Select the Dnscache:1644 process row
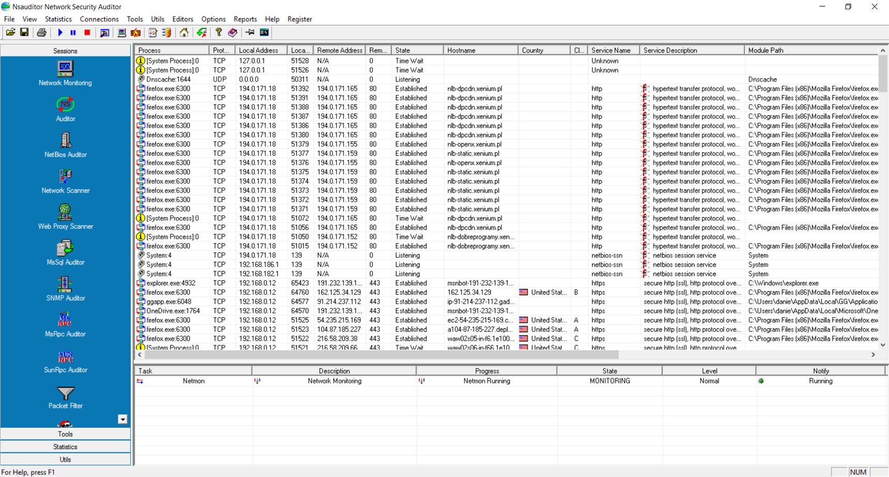This screenshot has height=477, width=889. pos(507,80)
